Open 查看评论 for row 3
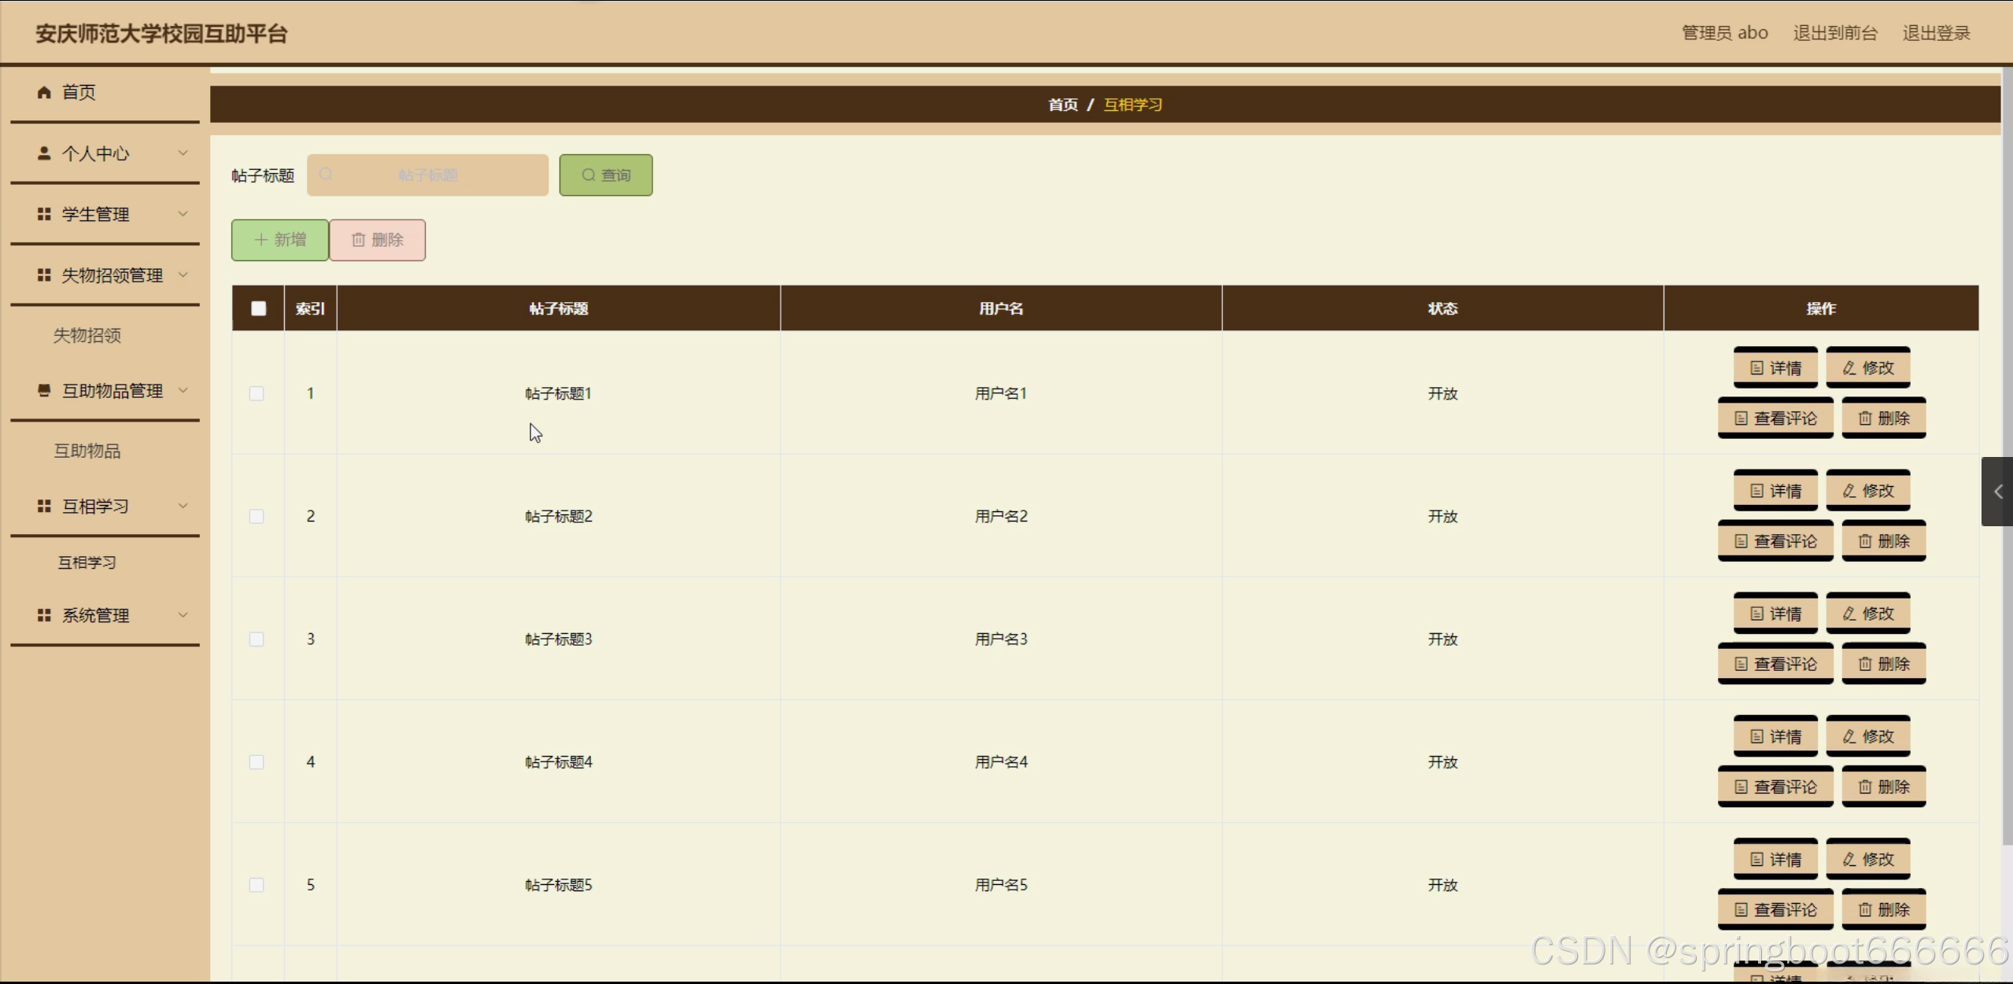2013x984 pixels. [1775, 664]
